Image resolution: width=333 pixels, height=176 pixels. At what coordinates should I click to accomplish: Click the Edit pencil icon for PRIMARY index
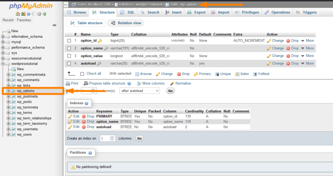(x=70, y=116)
